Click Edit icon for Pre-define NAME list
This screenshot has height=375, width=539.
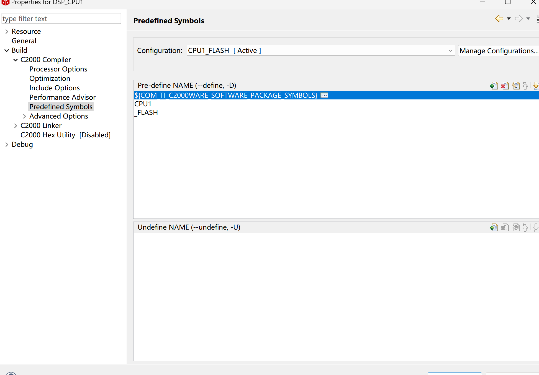click(516, 86)
